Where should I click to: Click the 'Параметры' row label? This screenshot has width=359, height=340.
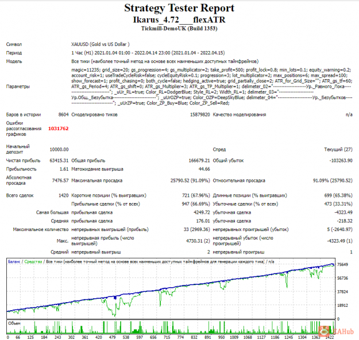coord(18,87)
